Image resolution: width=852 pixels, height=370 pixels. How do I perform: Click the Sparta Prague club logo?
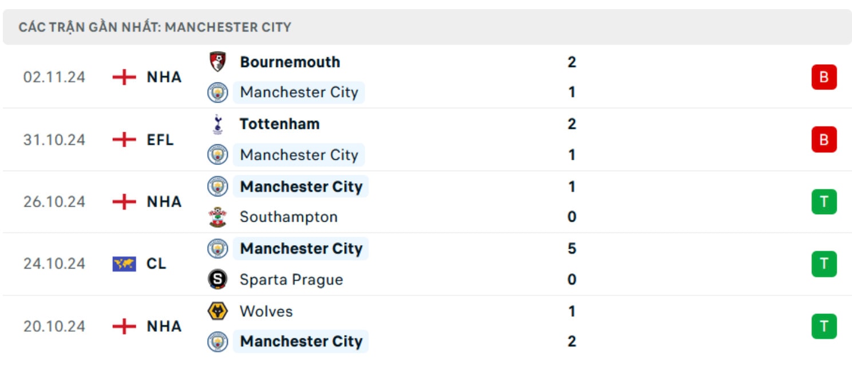(x=218, y=280)
